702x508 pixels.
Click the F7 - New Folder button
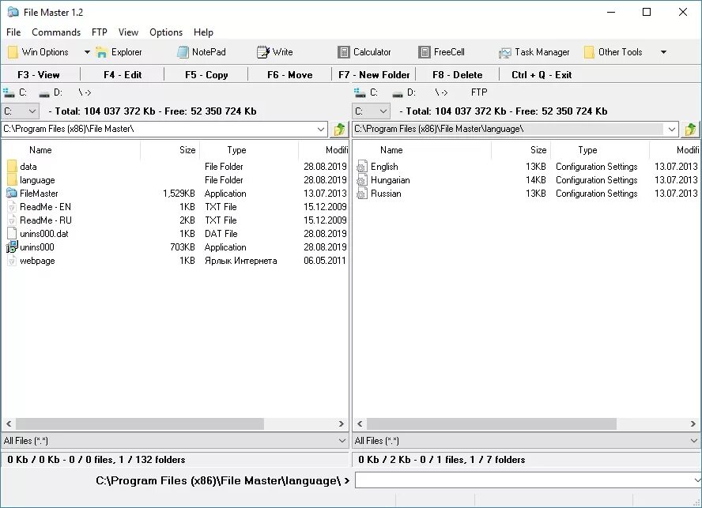374,75
